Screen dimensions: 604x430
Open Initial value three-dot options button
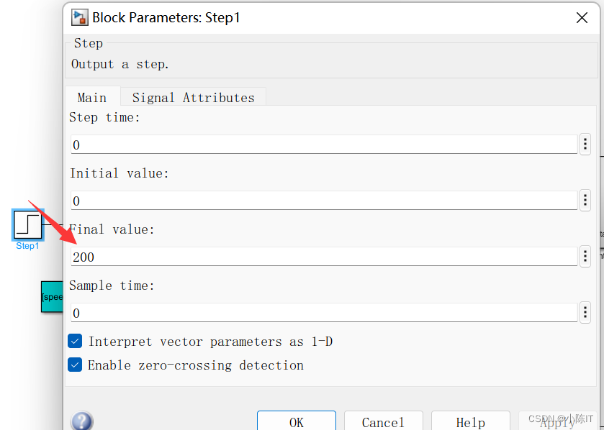[585, 200]
